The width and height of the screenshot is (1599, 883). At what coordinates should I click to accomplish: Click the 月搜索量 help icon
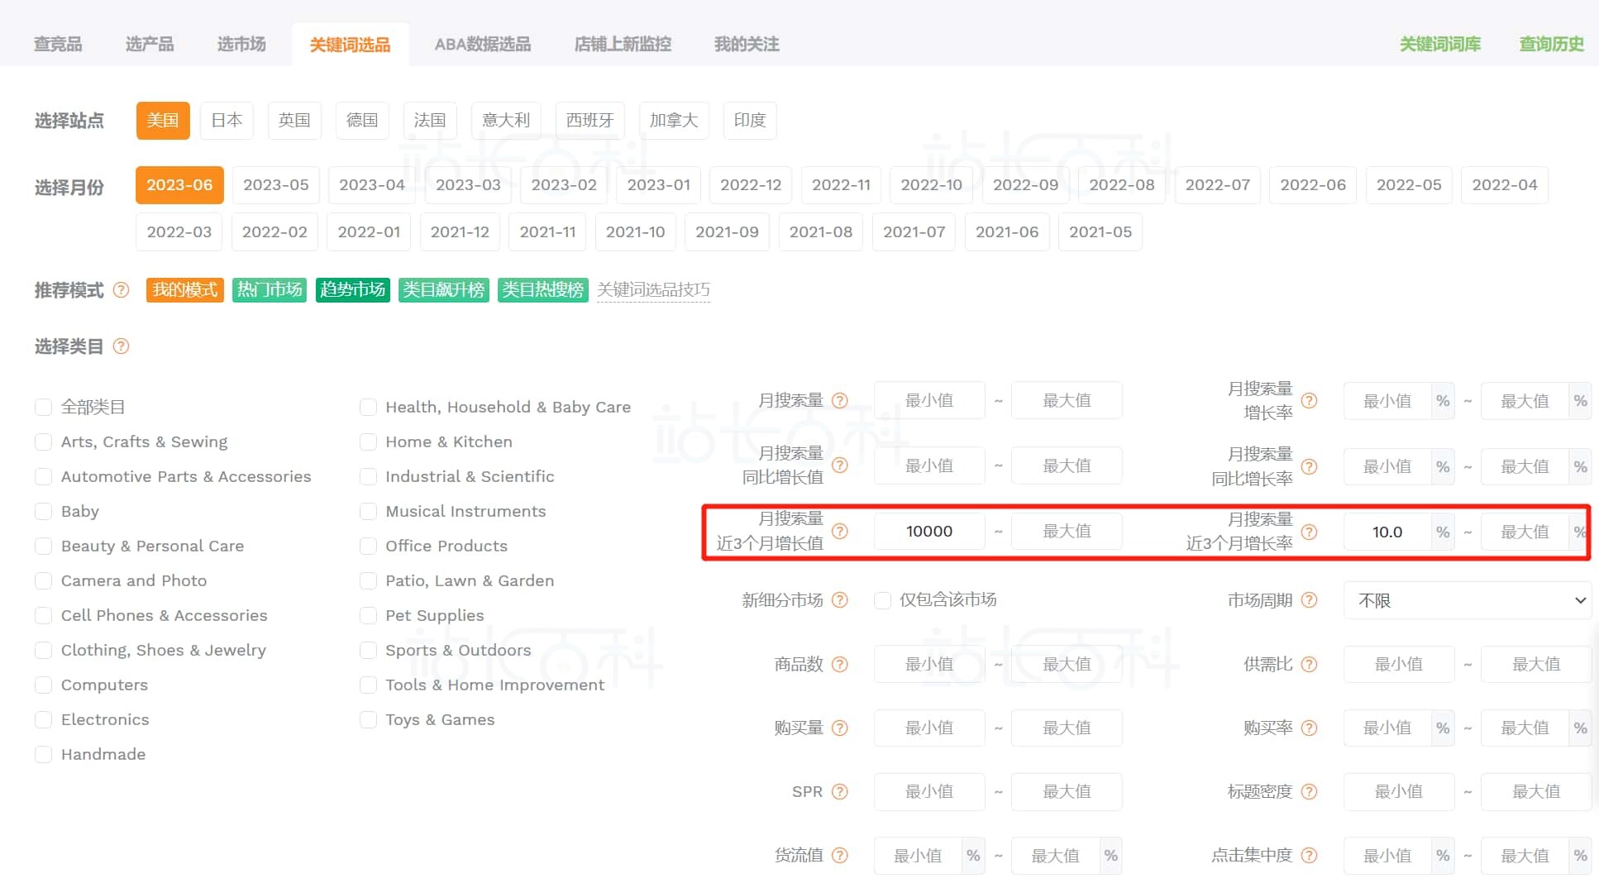pyautogui.click(x=841, y=400)
